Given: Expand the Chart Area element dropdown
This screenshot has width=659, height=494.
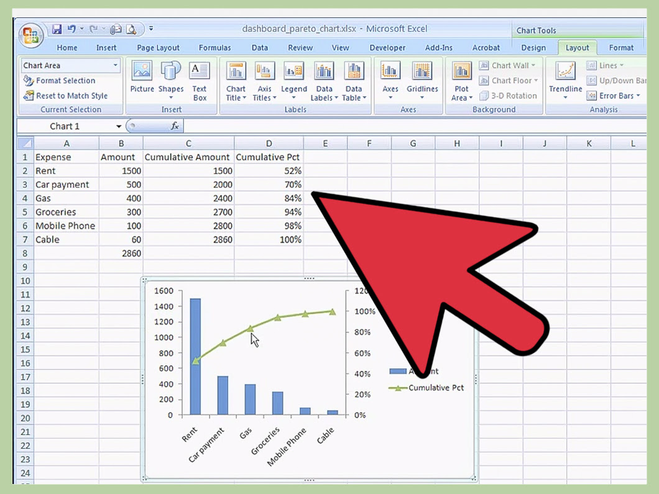Looking at the screenshot, I should coord(115,65).
